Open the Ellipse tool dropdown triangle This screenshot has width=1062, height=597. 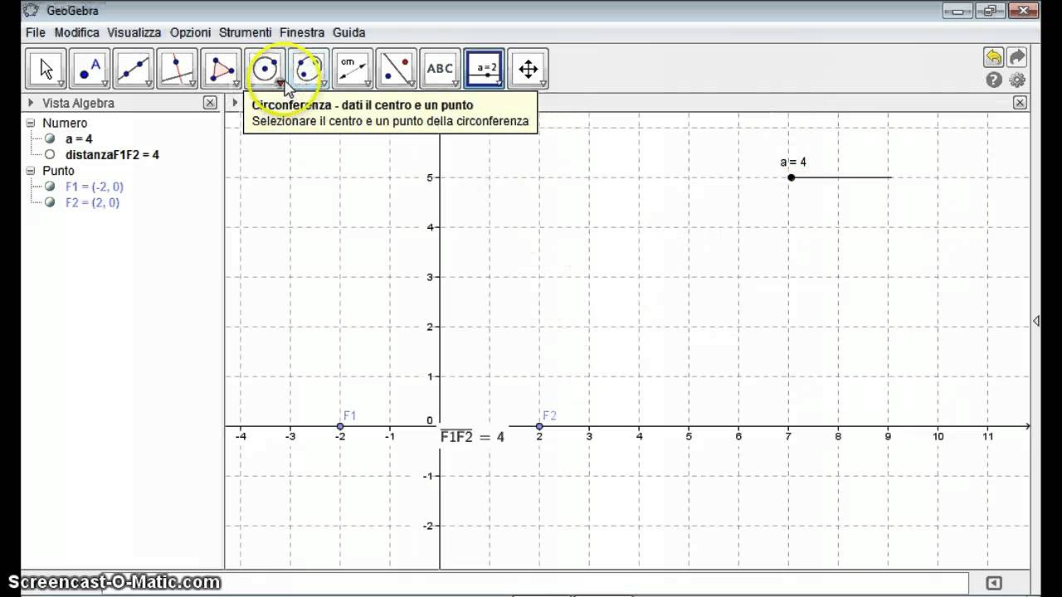[324, 84]
